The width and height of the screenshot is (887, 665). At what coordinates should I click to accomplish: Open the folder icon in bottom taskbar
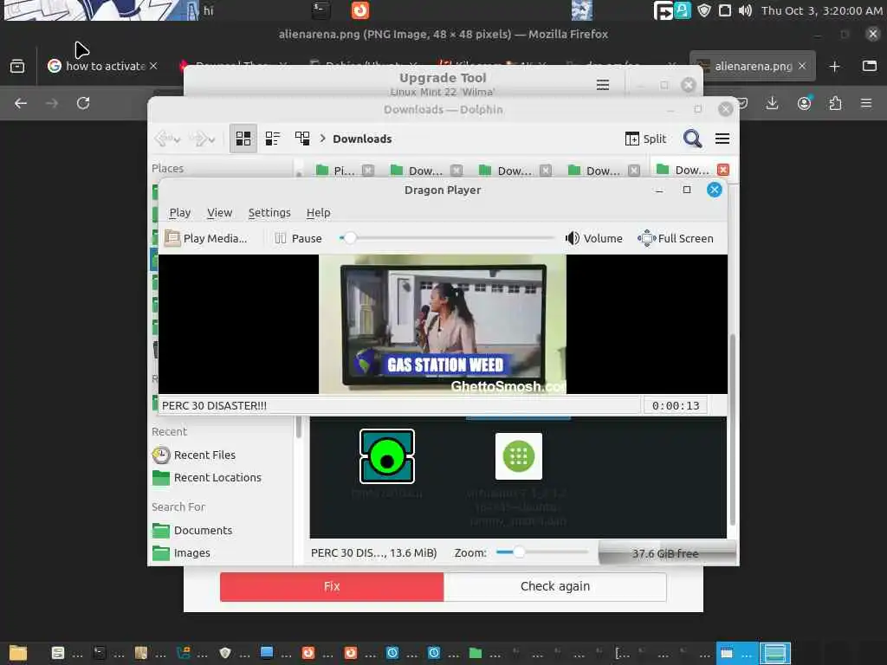(x=18, y=653)
